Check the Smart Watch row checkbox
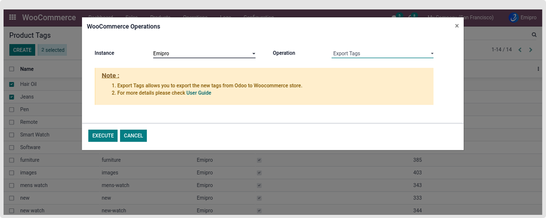Viewport: 546px width, 218px height. [12, 135]
